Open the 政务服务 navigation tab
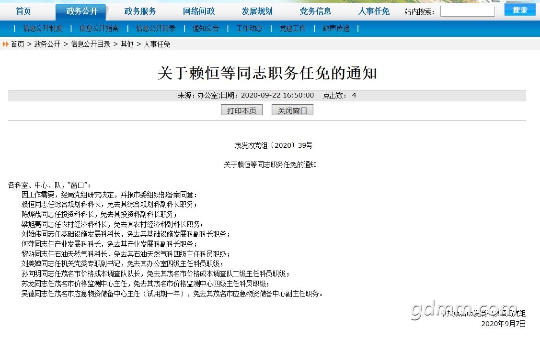 [x=140, y=11]
